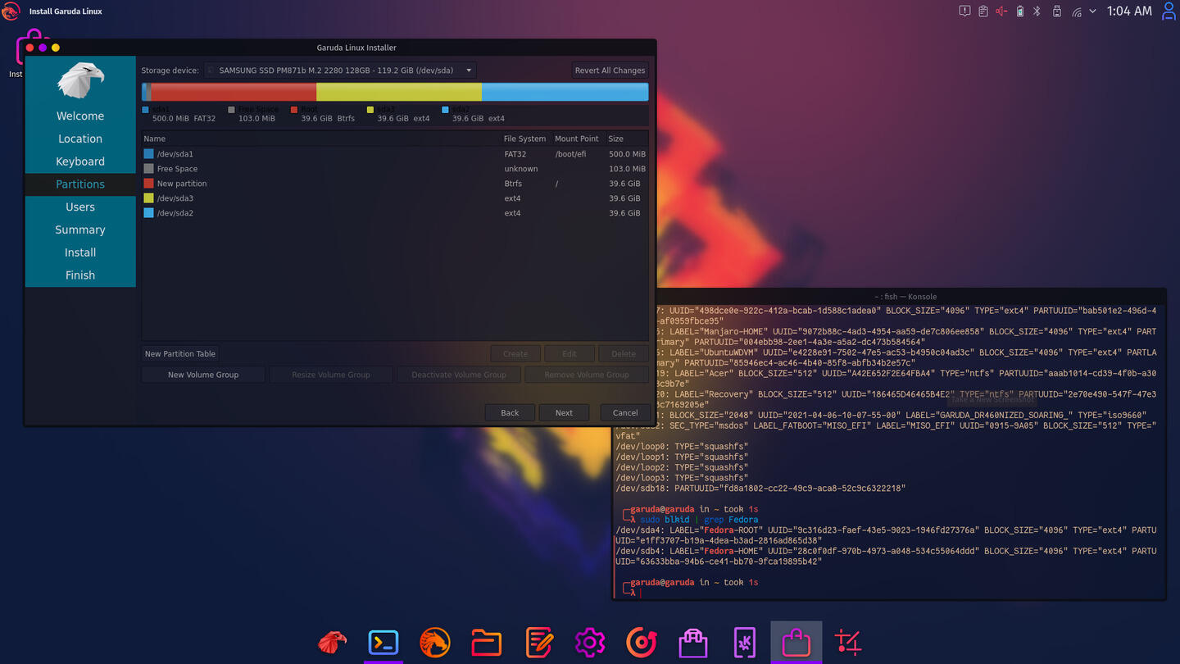Click the Edit partition button

[570, 354]
